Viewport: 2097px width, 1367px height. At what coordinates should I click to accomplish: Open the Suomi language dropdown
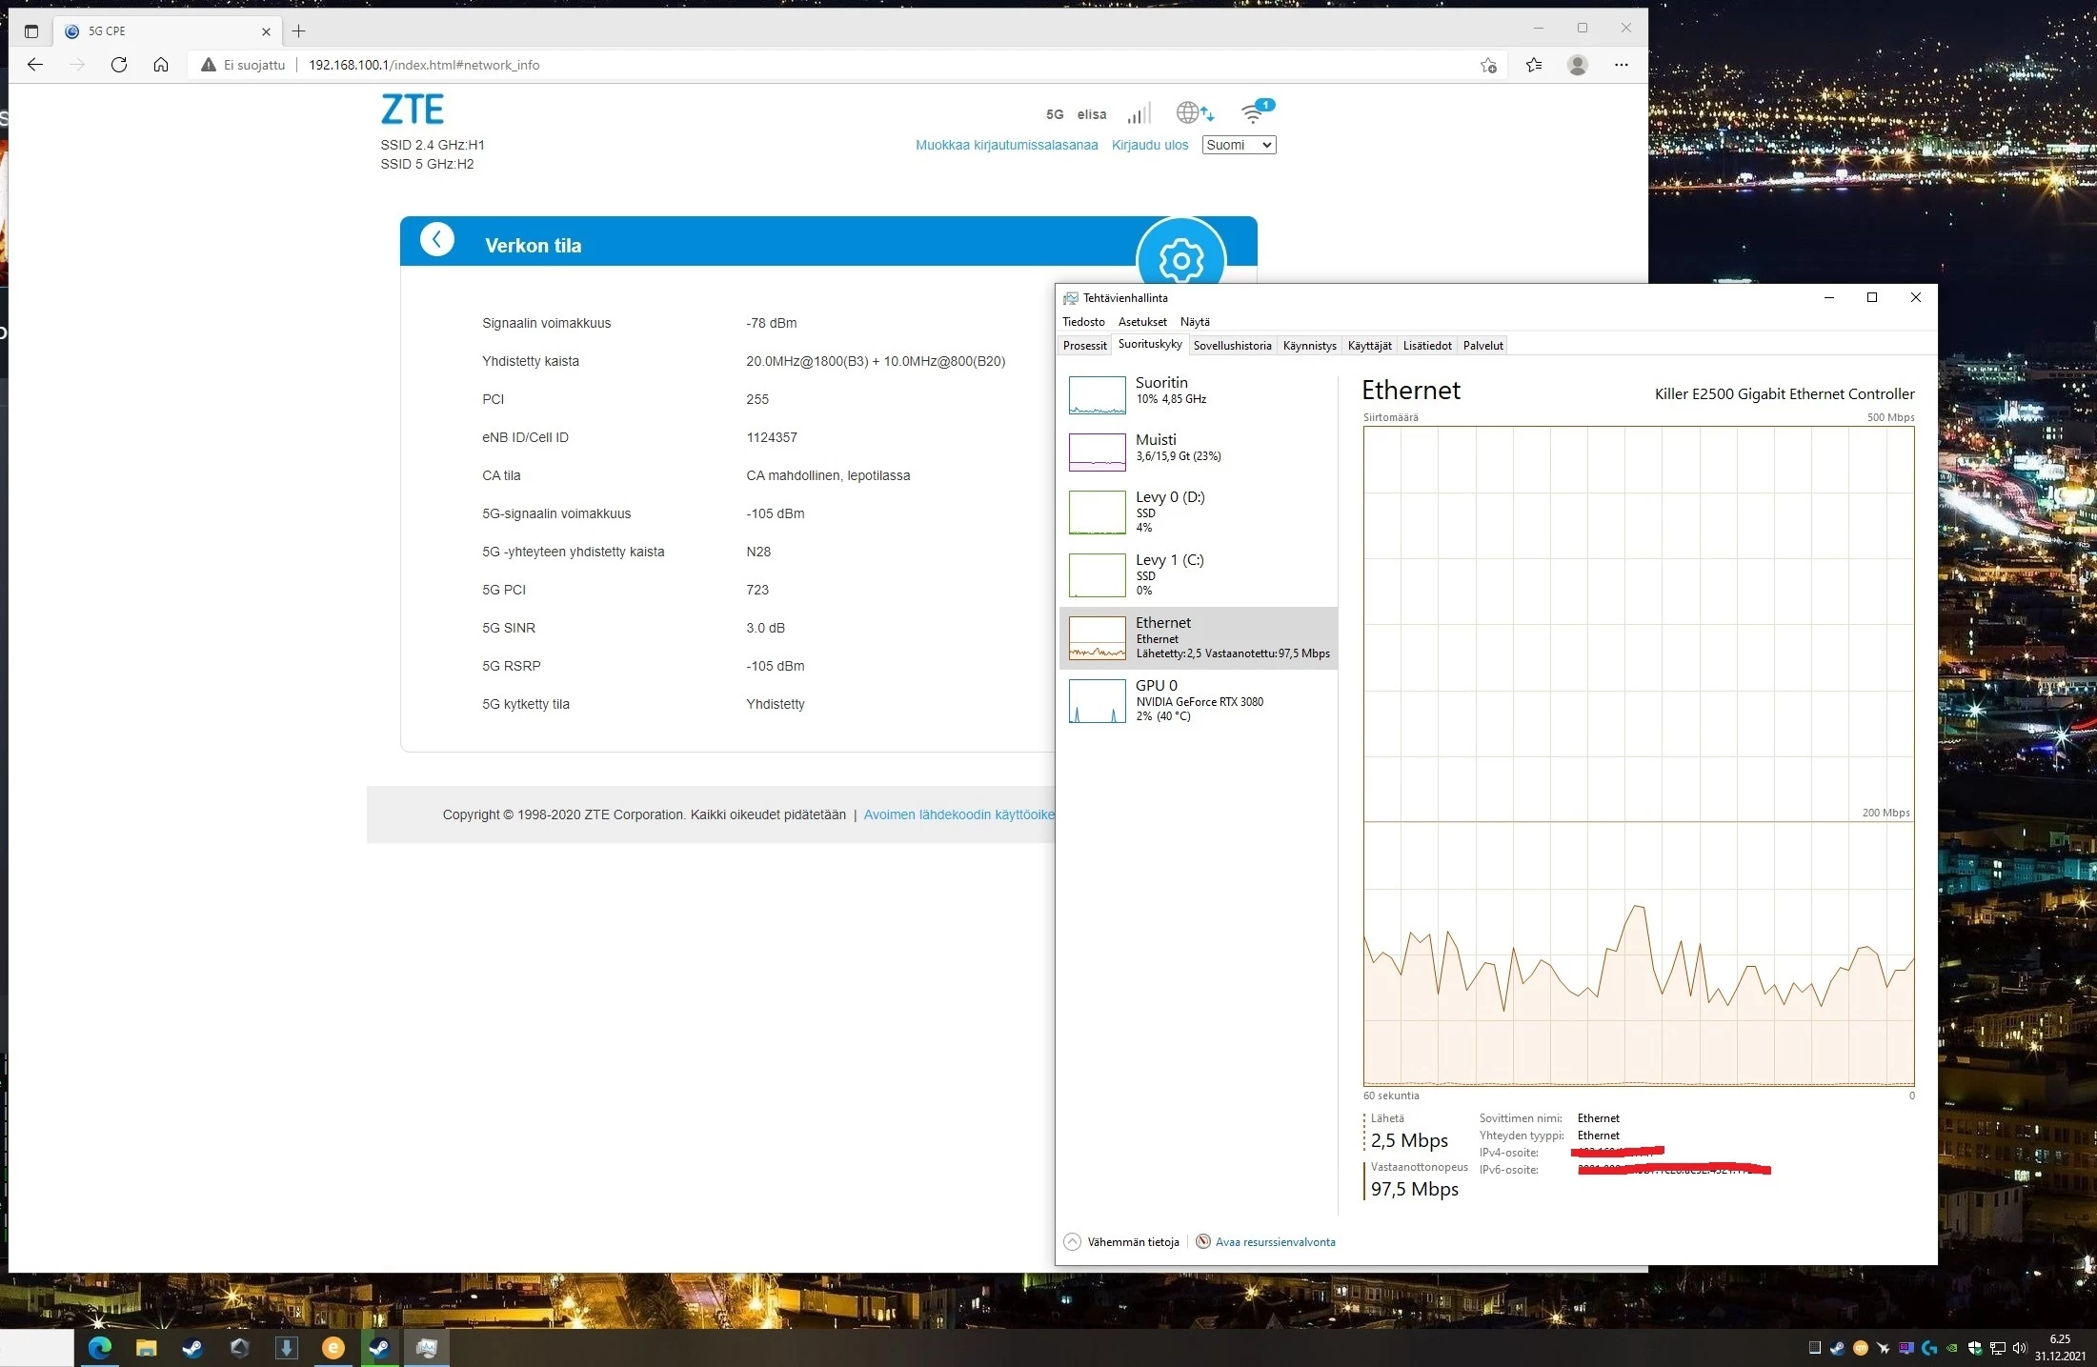click(1238, 145)
